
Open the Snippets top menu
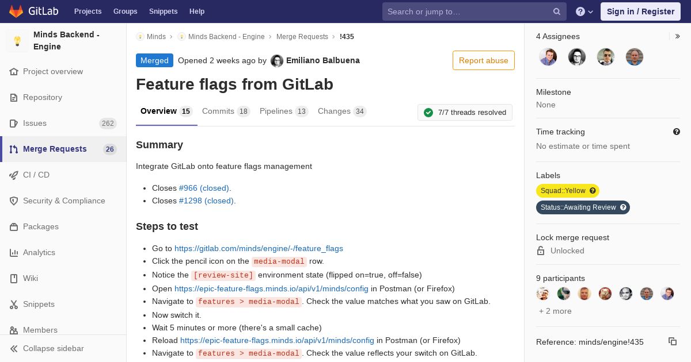pyautogui.click(x=164, y=11)
